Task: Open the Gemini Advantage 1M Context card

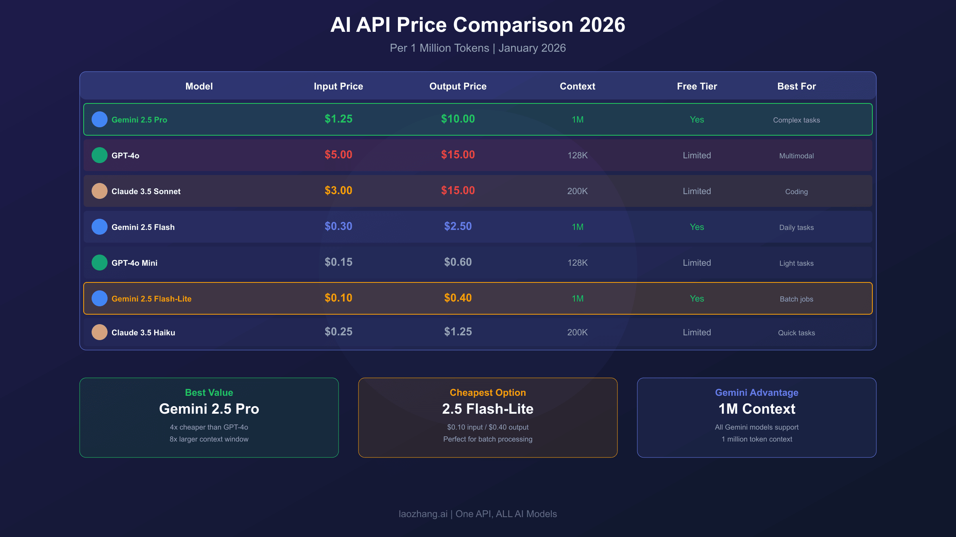Action: pyautogui.click(x=756, y=417)
